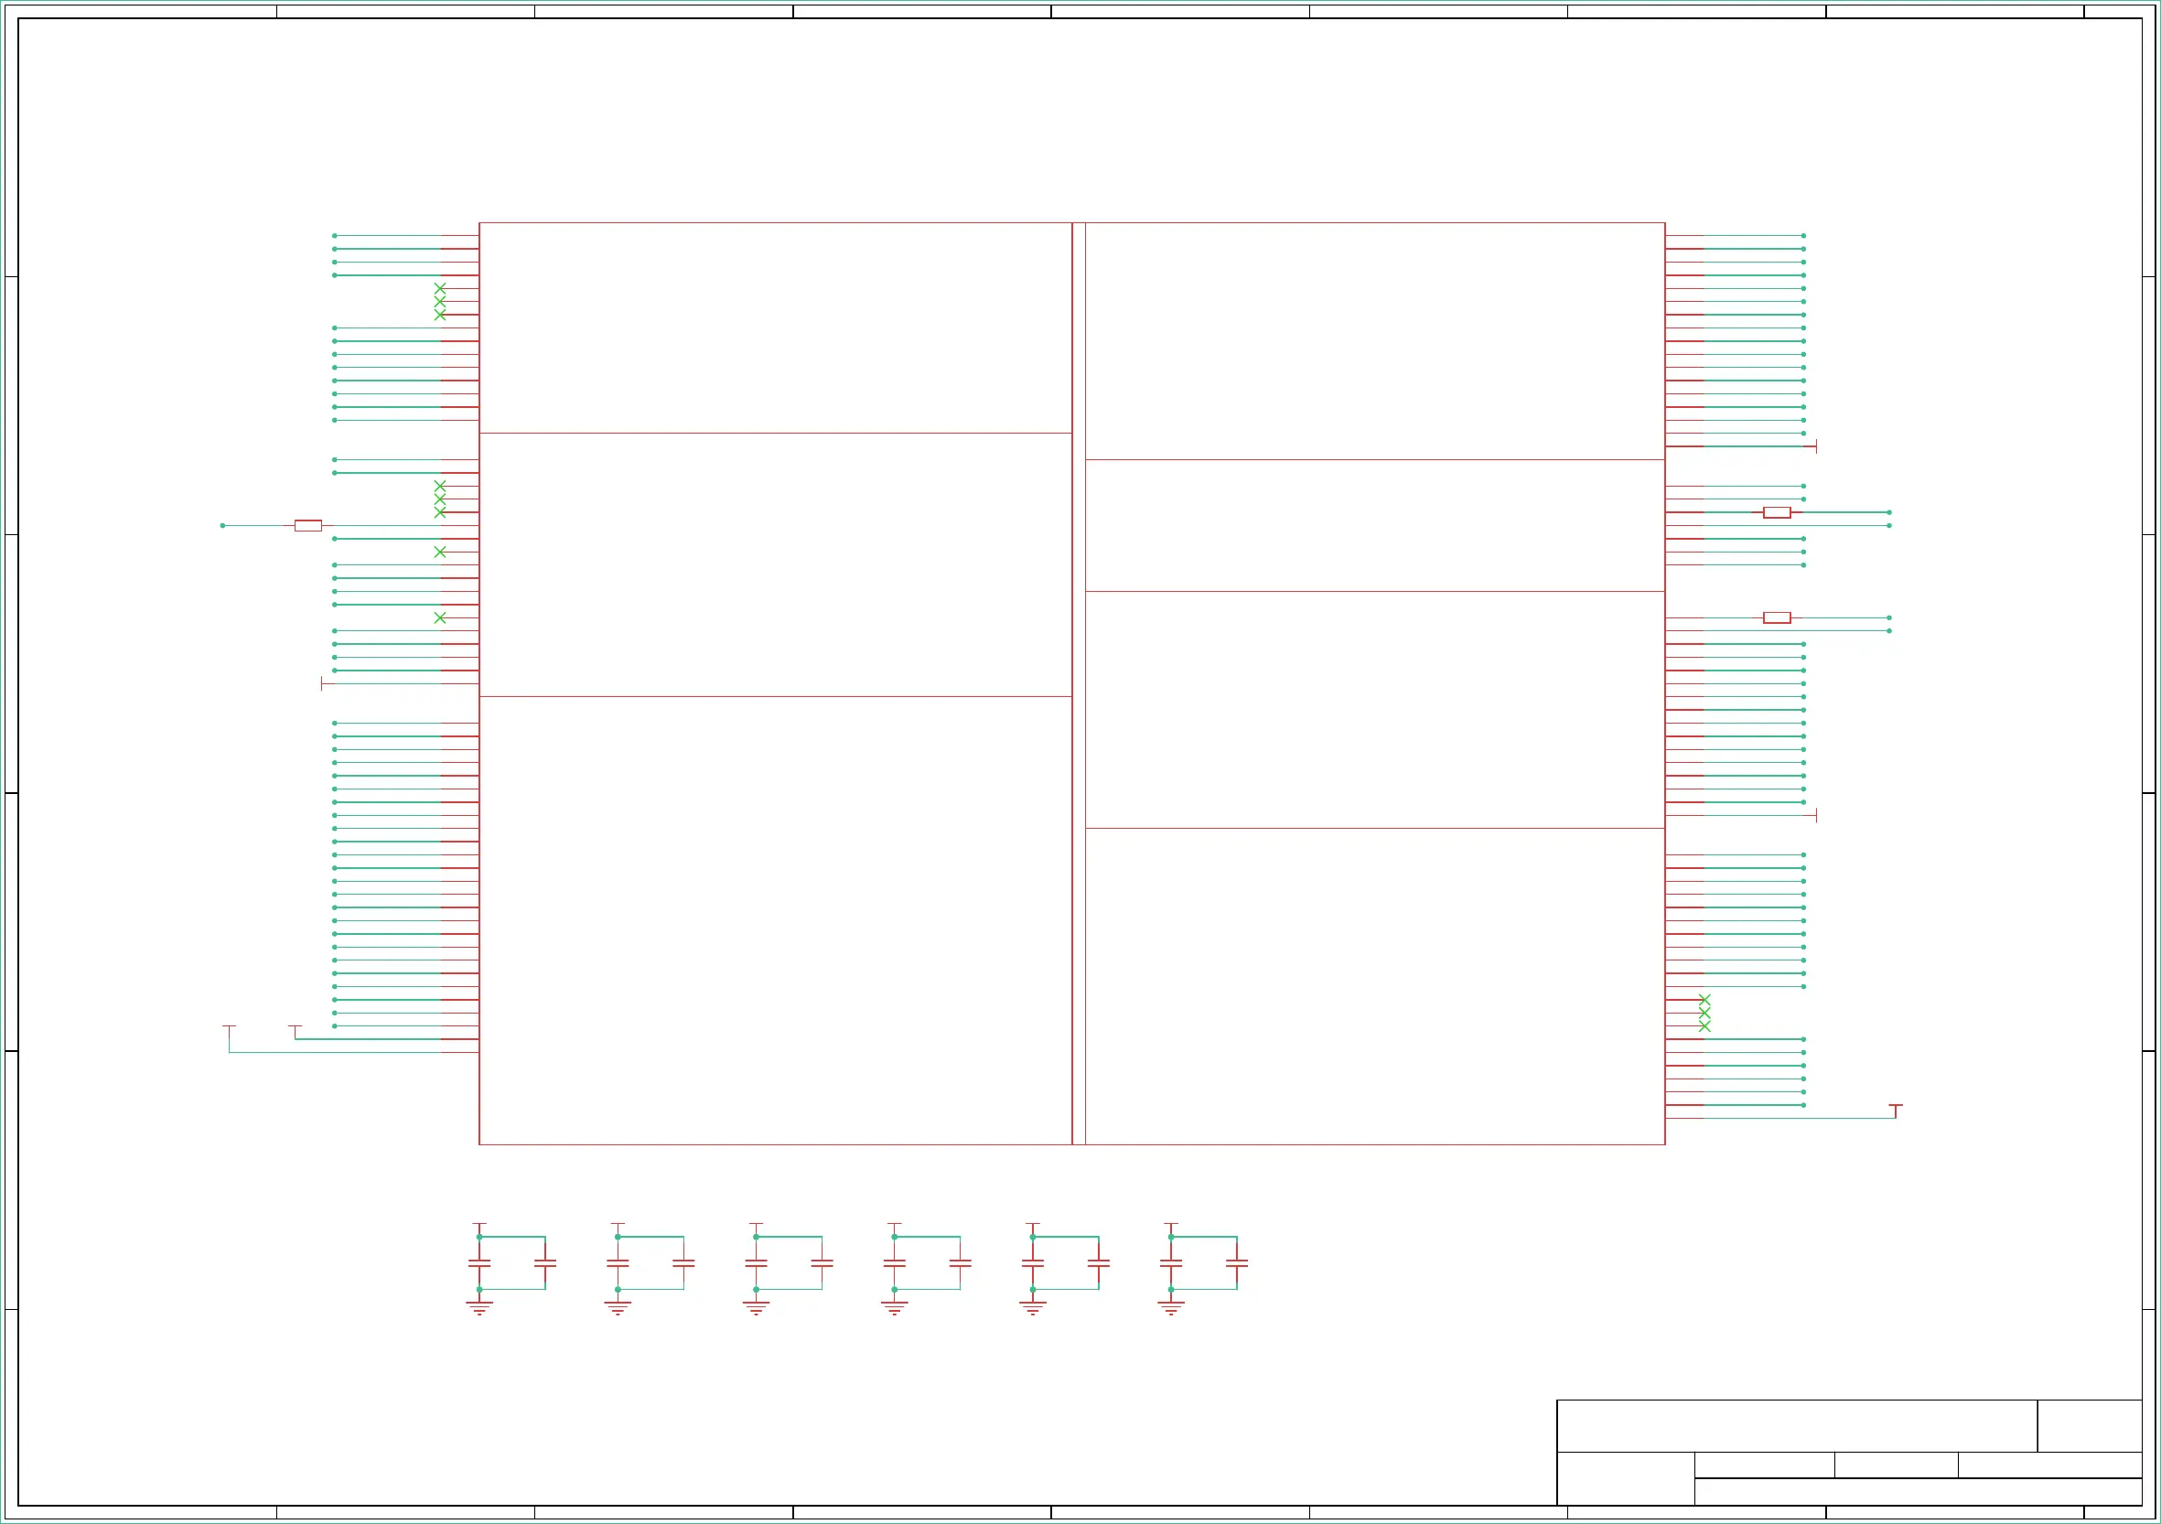The width and height of the screenshot is (2161, 1524).
Task: Click the bottom-left cell of title block
Action: coord(1625,1478)
